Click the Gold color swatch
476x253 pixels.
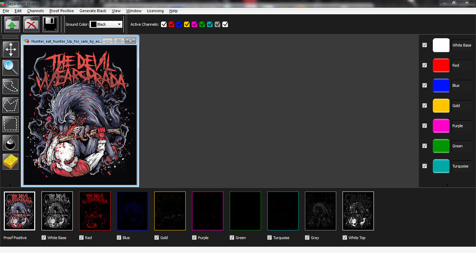(441, 106)
